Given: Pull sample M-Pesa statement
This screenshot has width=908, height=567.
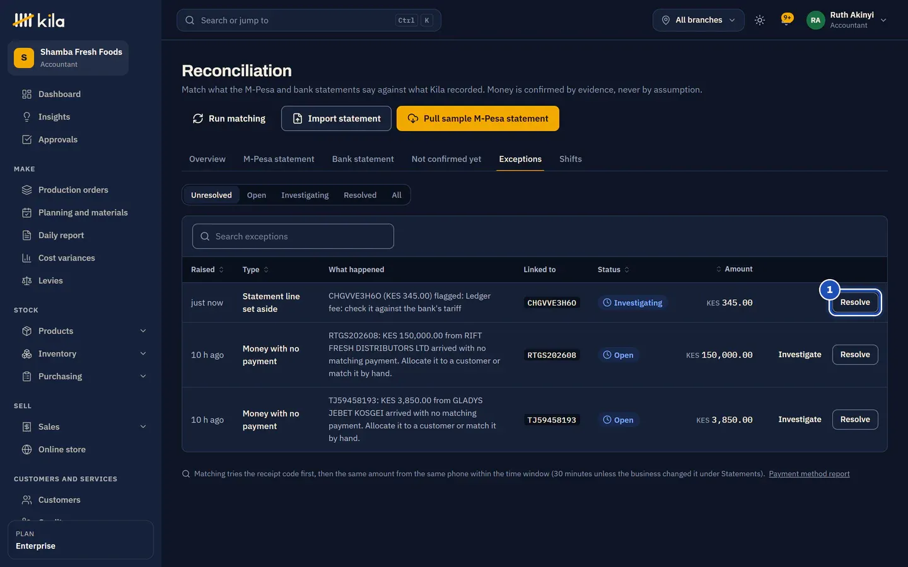Looking at the screenshot, I should [478, 118].
